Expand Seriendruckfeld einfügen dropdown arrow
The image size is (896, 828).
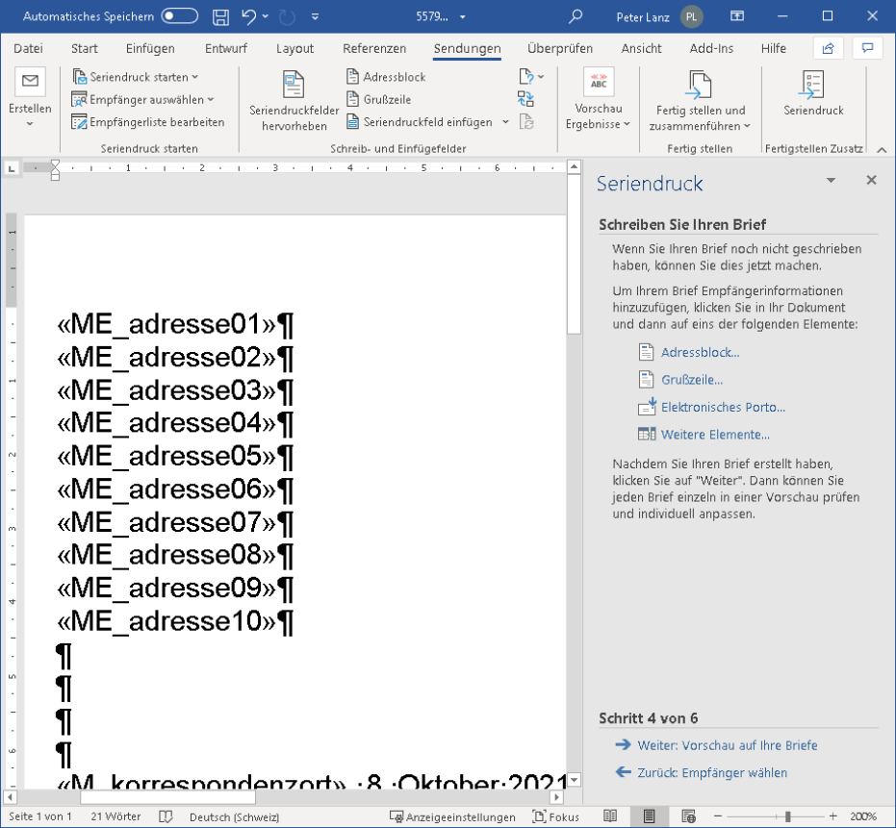[x=505, y=122]
